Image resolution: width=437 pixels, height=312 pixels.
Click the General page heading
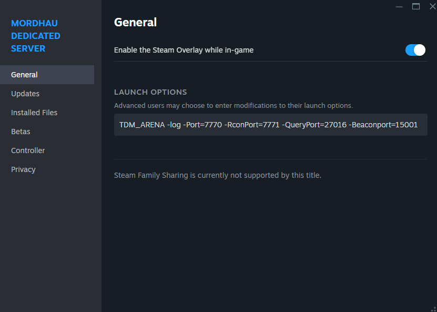coord(136,22)
